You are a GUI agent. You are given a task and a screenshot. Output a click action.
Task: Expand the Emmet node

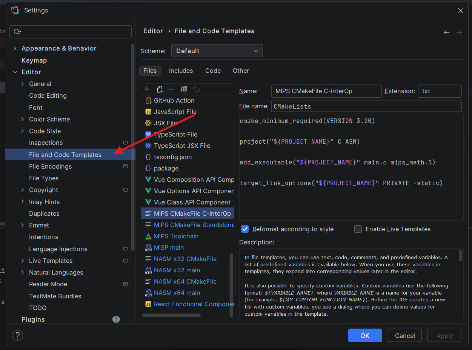pyautogui.click(x=23, y=225)
